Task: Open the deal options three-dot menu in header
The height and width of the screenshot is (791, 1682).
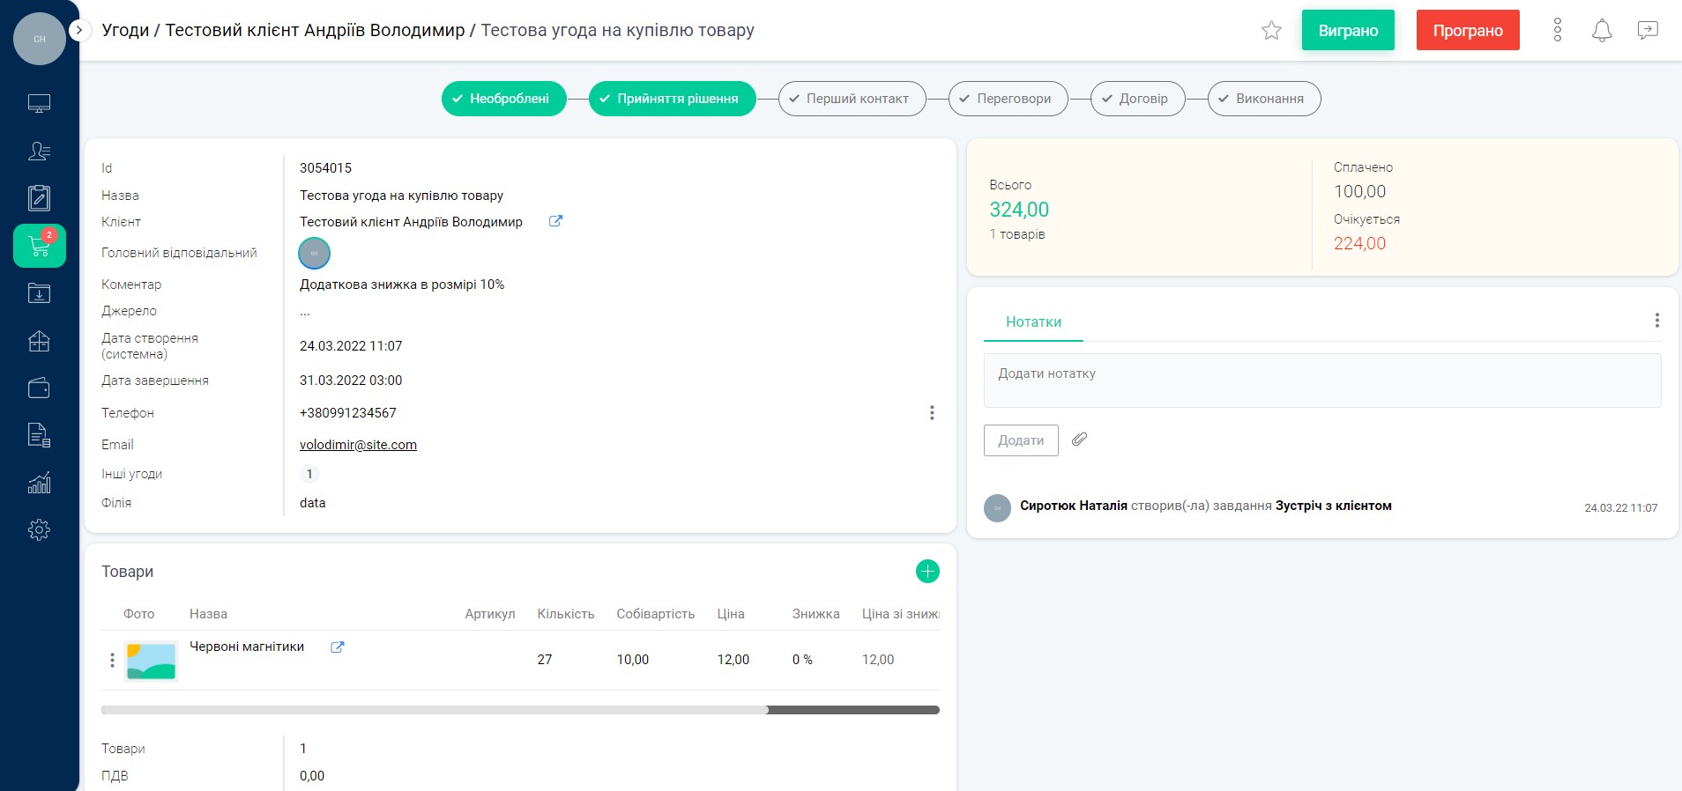Action: (1558, 31)
